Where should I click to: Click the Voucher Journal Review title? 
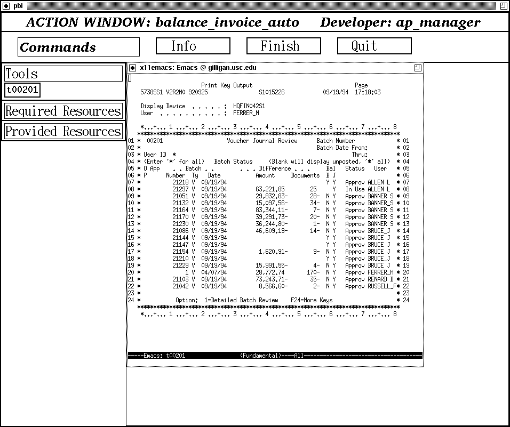[262, 141]
